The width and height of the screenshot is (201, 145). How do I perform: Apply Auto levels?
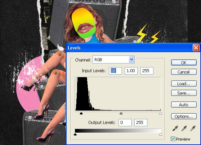click(184, 105)
